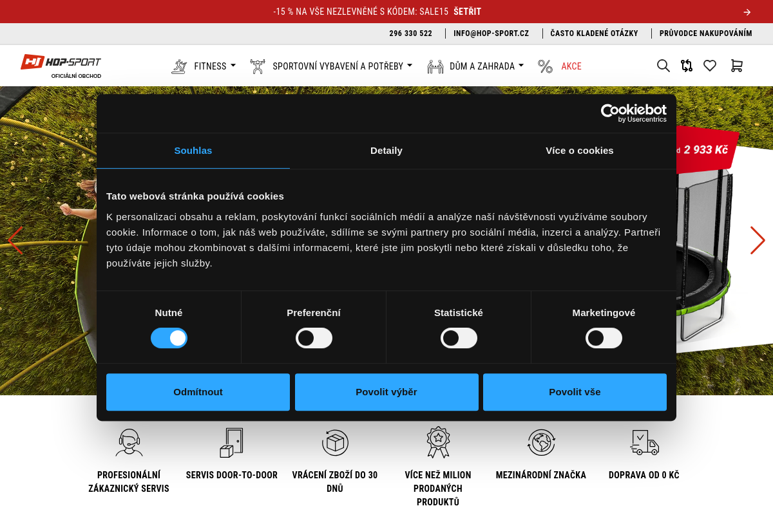
Task: Enable the Statistické cookies toggle
Action: (x=459, y=338)
